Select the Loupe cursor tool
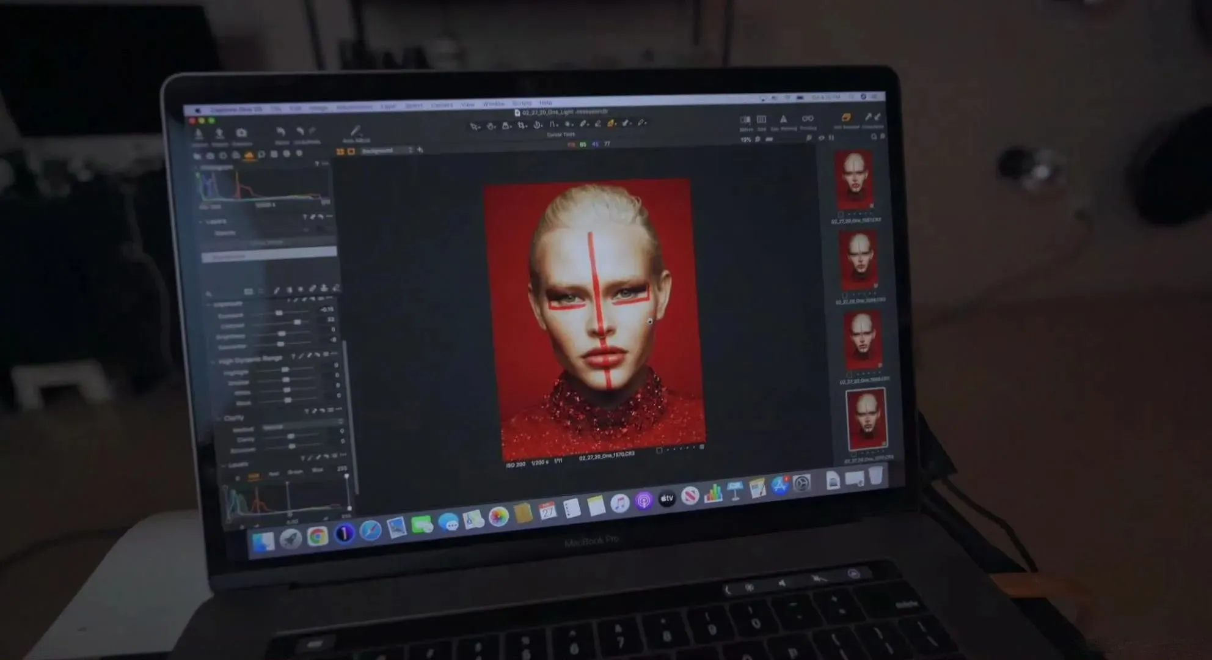This screenshot has height=660, width=1212. tap(506, 125)
